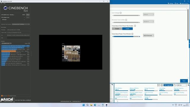Click the Package TDP 177 W monitor
The image size is (190, 107).
point(151,98)
